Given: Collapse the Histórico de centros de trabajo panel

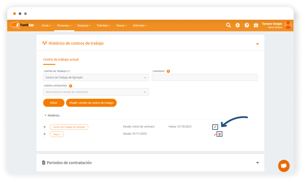Looking at the screenshot, I should coord(257,43).
